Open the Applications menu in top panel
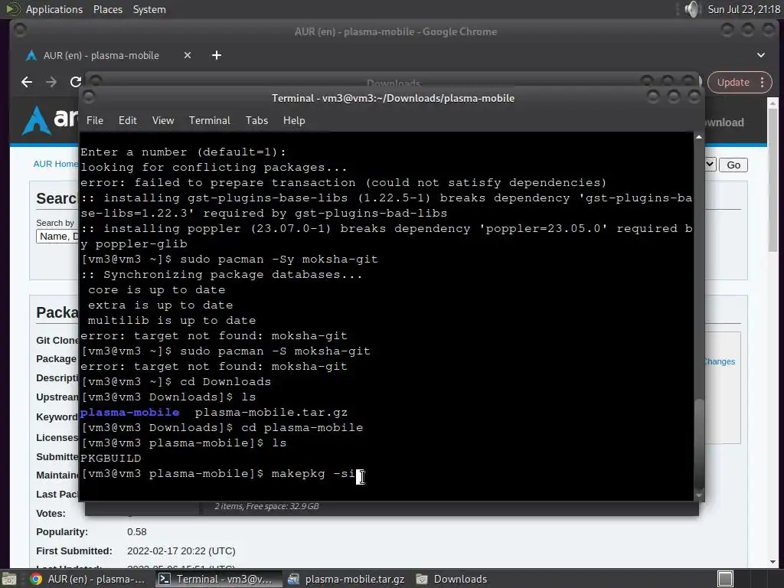 54,9
